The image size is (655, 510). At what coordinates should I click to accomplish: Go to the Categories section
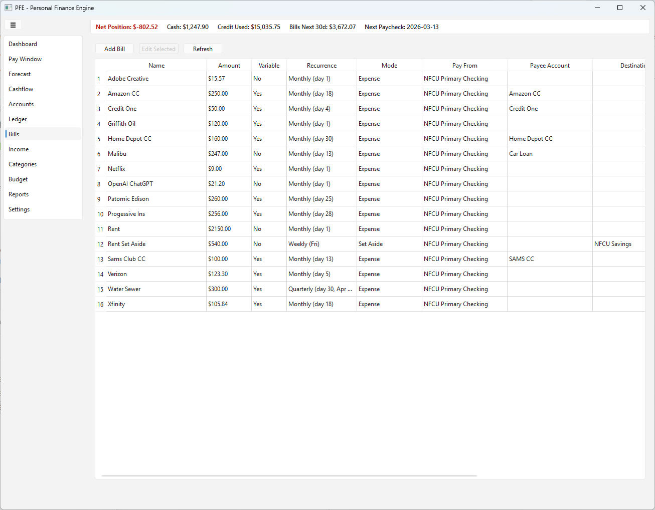pyautogui.click(x=23, y=164)
